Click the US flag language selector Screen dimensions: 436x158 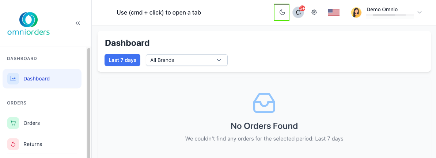point(333,12)
